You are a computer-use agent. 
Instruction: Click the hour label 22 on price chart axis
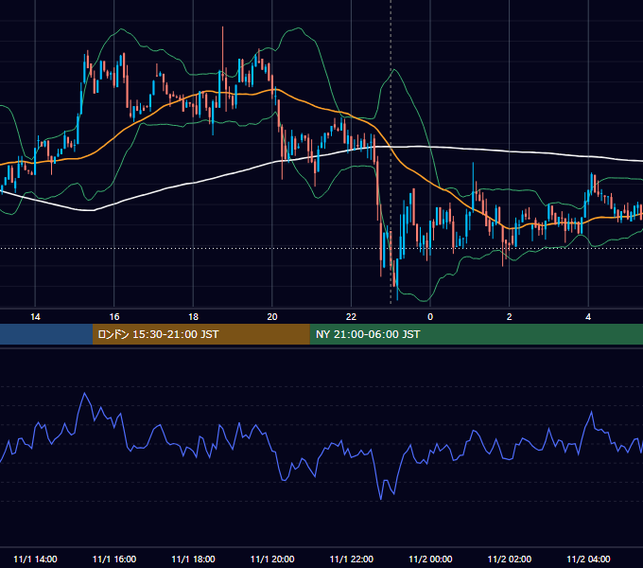coord(352,317)
